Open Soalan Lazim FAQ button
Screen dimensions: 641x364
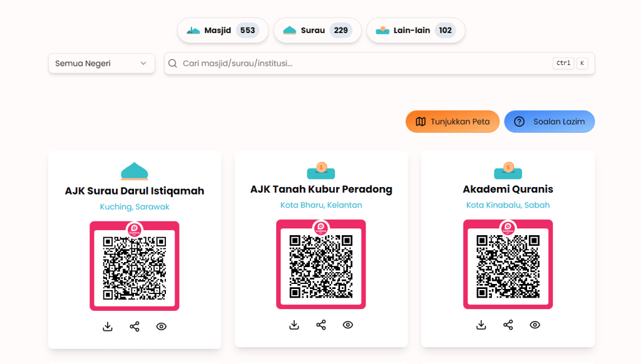coord(550,121)
